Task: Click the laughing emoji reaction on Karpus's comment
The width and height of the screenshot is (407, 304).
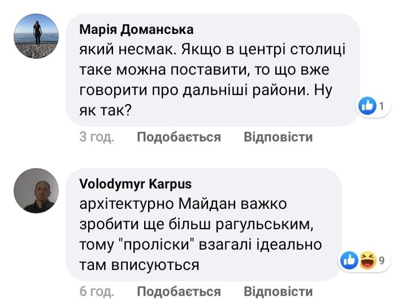Action: pyautogui.click(x=368, y=260)
